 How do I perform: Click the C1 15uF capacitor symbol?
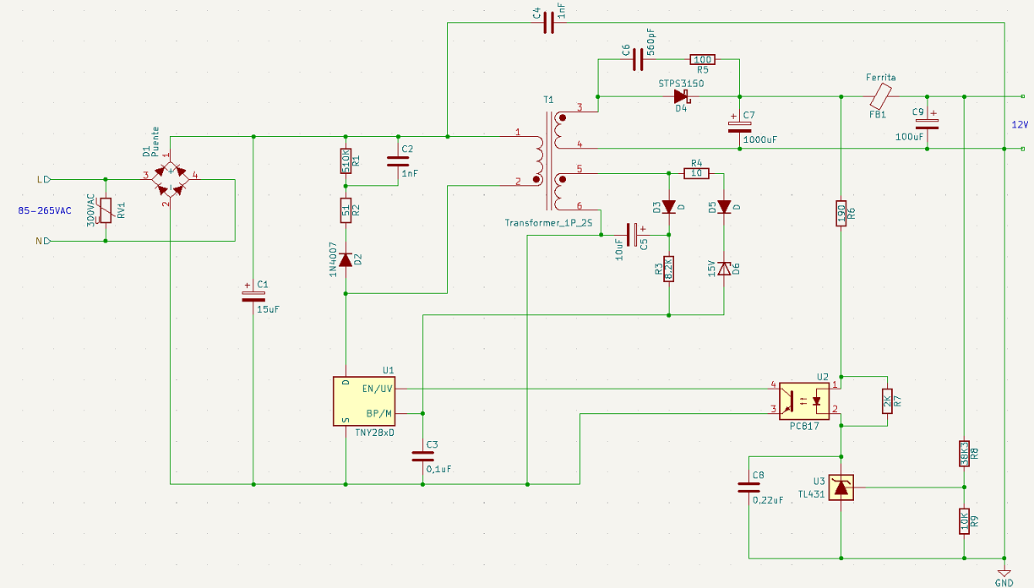[253, 296]
